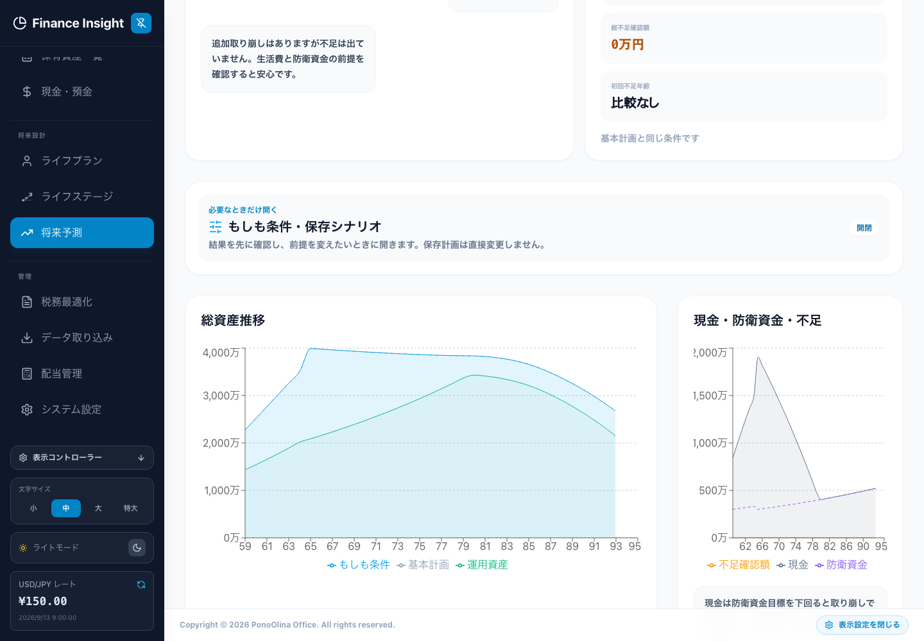Viewport: 924px width, 641px height.
Task: Click the stairs icon for ライフステージ
Action: [x=27, y=197]
